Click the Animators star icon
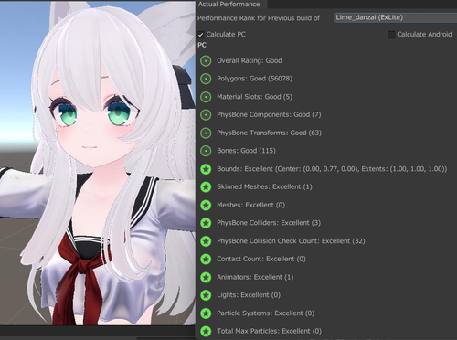457x340 pixels. point(206,277)
